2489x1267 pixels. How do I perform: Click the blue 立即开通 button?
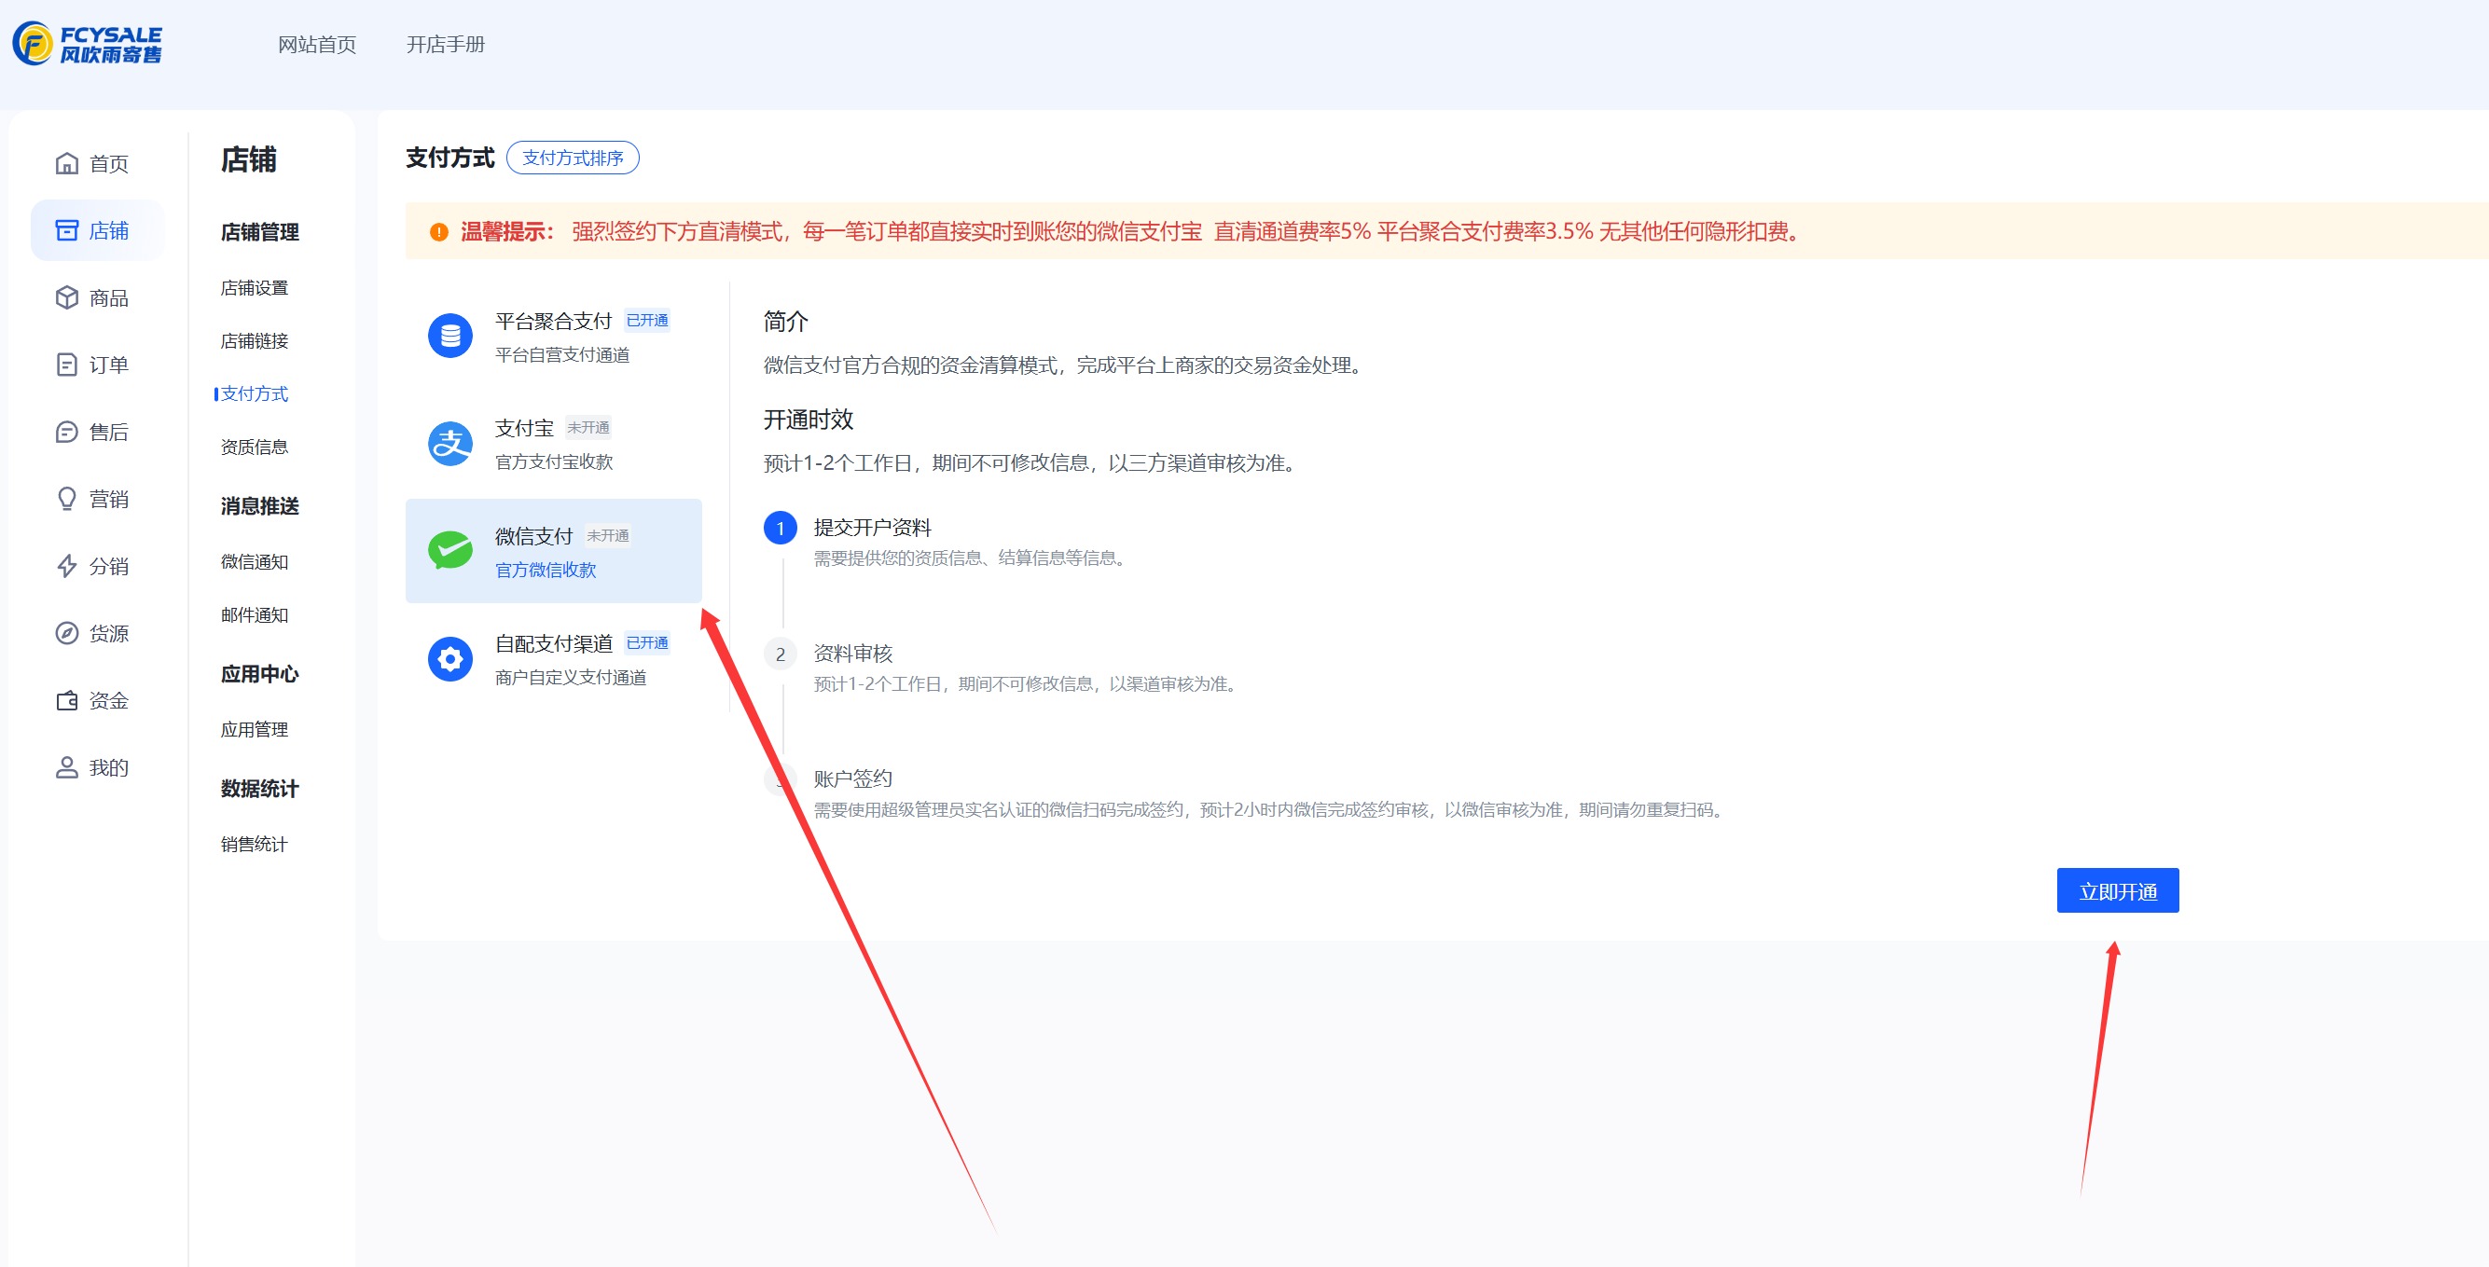point(2117,890)
